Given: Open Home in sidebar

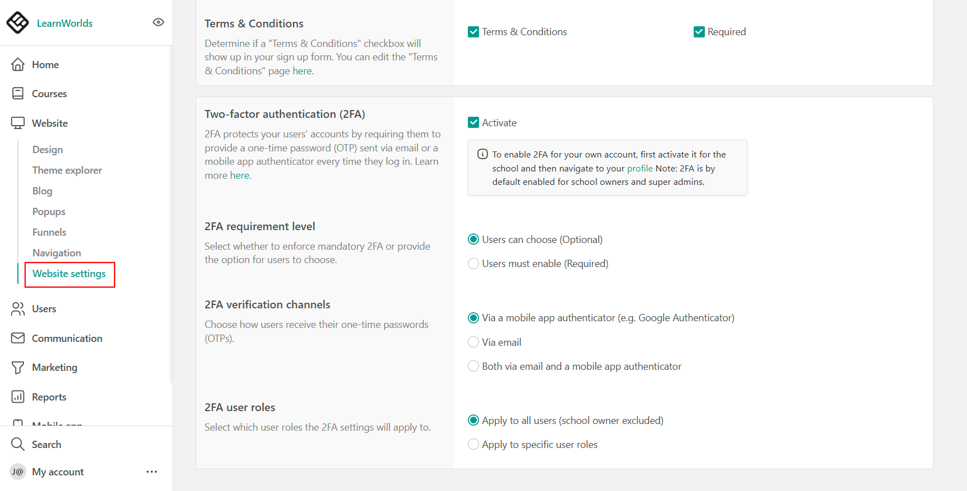Looking at the screenshot, I should (45, 65).
